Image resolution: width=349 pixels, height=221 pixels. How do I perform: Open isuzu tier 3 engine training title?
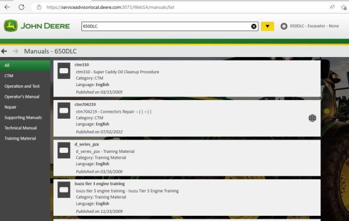99,184
